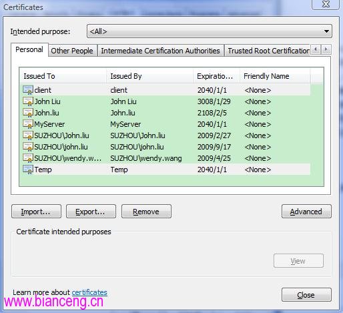The width and height of the screenshot is (343, 313).
Task: Open Intermediate Certification Authorities tab
Action: click(x=160, y=51)
